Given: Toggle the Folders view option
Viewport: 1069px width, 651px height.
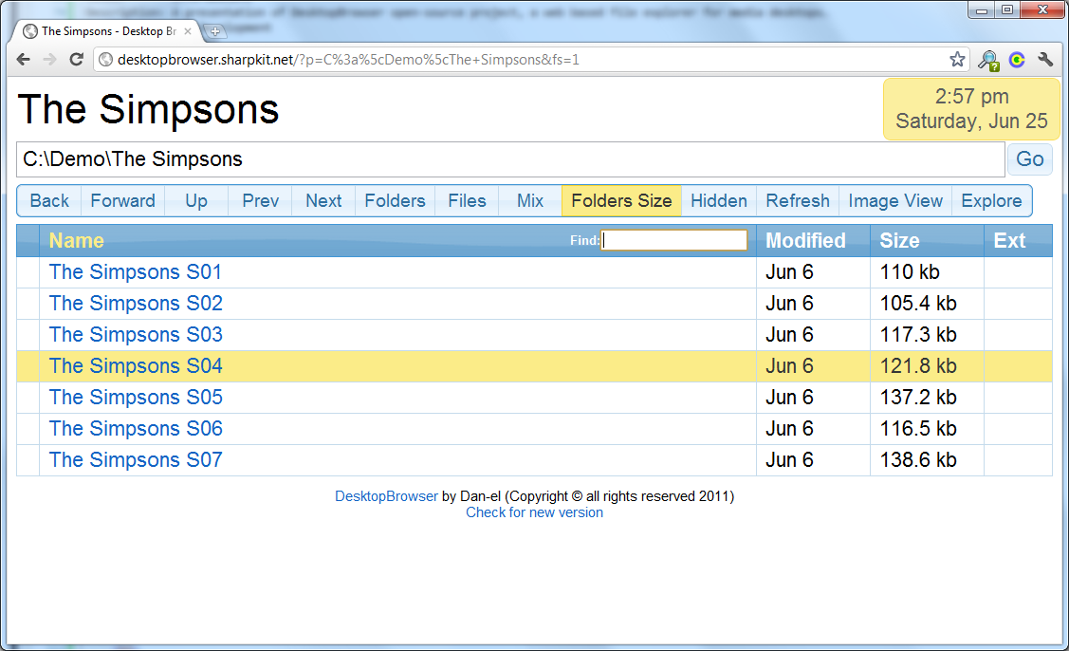Looking at the screenshot, I should (x=395, y=200).
